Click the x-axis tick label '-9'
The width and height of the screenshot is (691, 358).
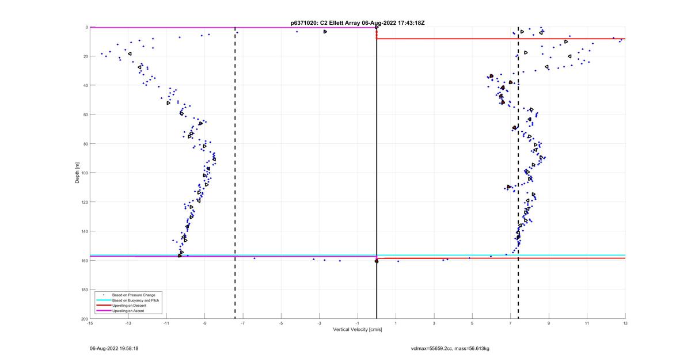pos(204,323)
